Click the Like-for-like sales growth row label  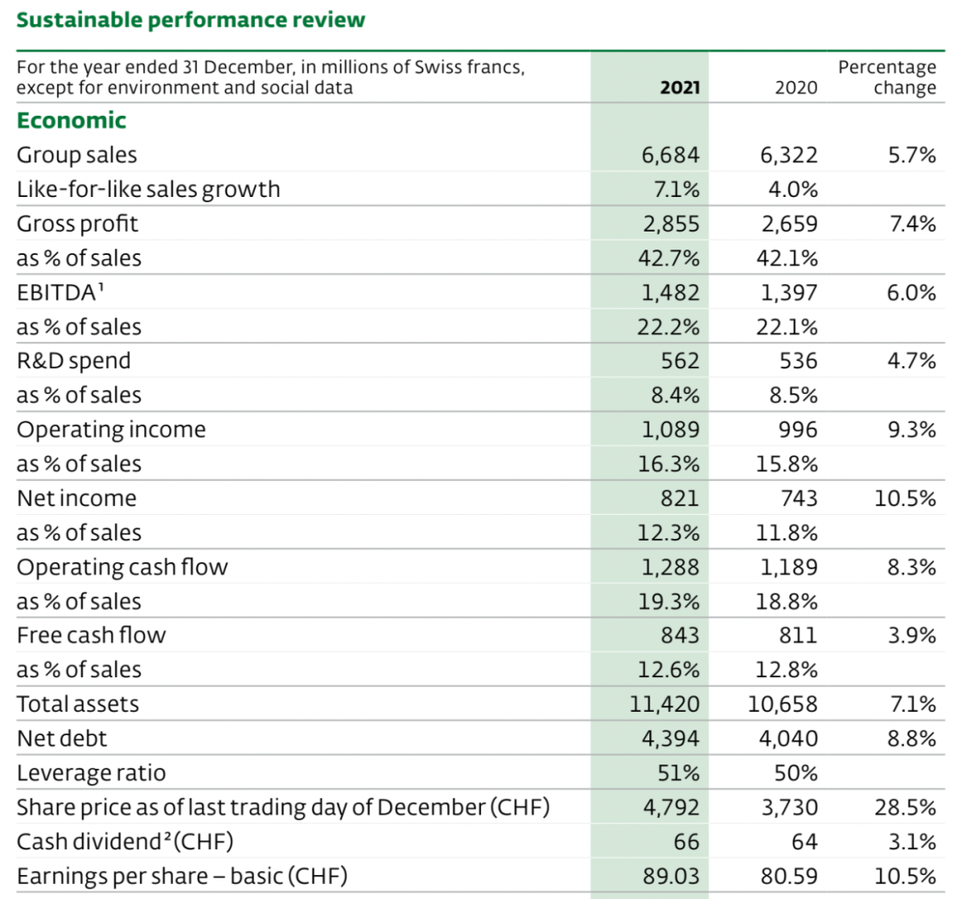point(149,189)
